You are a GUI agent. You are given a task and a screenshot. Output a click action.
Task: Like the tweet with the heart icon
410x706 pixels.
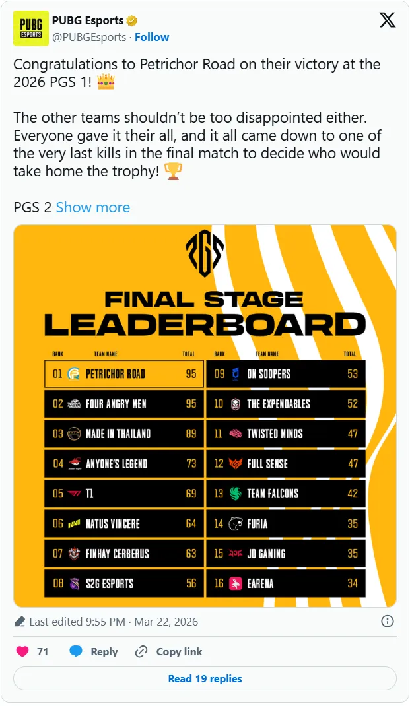22,651
